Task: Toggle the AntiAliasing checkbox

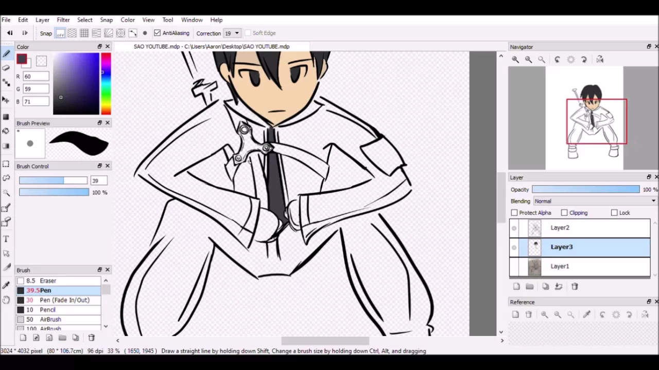Action: (158, 33)
